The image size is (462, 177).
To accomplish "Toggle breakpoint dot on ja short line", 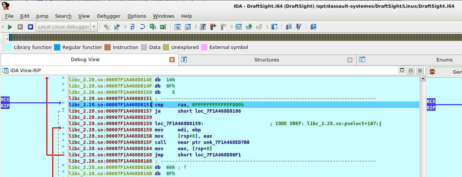I will coord(63,109).
